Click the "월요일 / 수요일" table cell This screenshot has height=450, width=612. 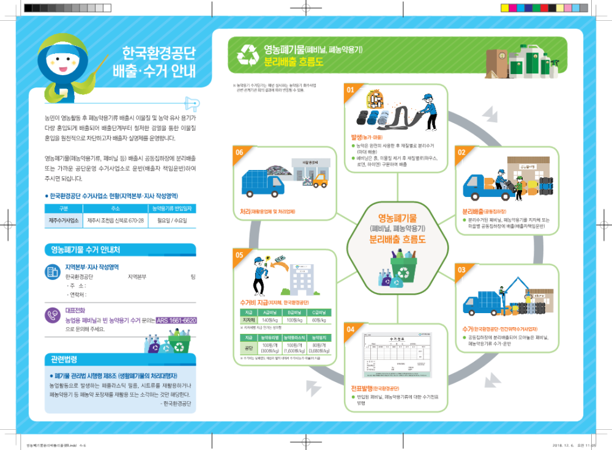click(x=172, y=221)
